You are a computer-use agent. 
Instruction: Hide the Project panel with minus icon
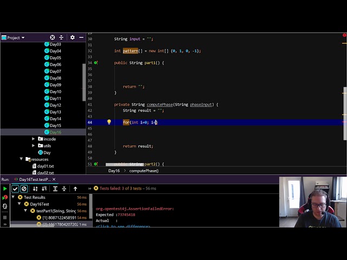81,37
